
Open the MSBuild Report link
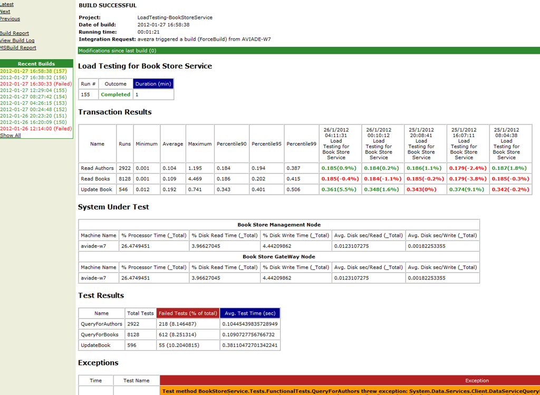(18, 48)
